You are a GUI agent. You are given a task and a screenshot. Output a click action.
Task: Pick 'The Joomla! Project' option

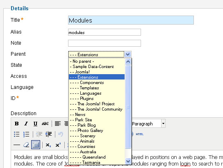pyautogui.click(x=97, y=104)
